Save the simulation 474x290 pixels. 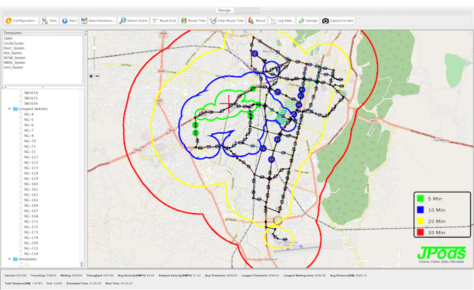point(98,20)
